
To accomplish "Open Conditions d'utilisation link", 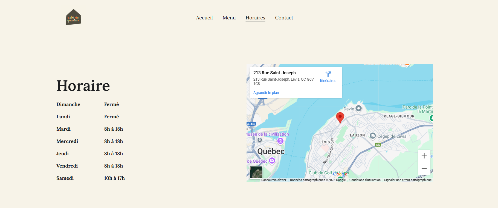I will tap(365, 180).
